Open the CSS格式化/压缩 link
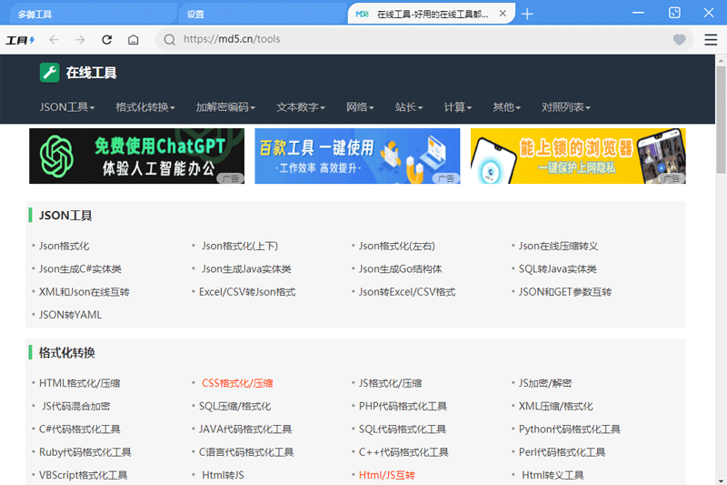This screenshot has width=727, height=485. 237,383
